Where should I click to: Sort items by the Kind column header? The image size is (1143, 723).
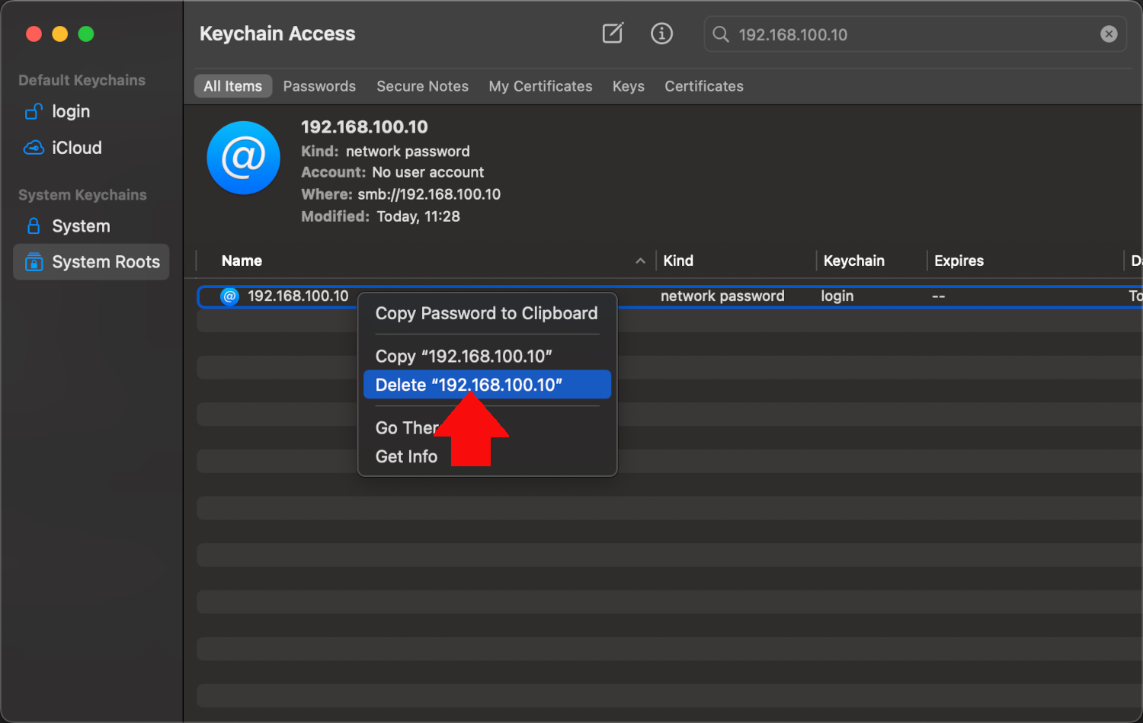point(678,261)
